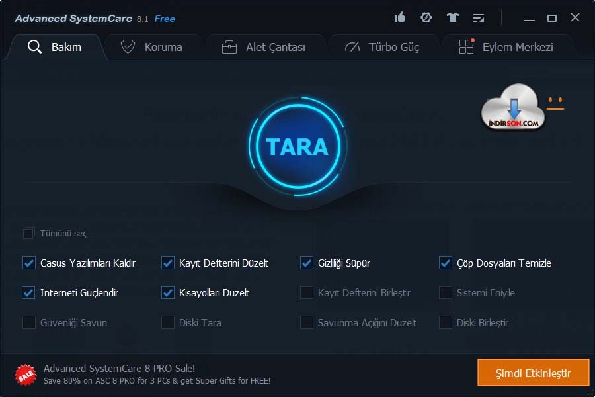
Task: Disable the Gizliliği Süpür option
Action: pyautogui.click(x=307, y=263)
